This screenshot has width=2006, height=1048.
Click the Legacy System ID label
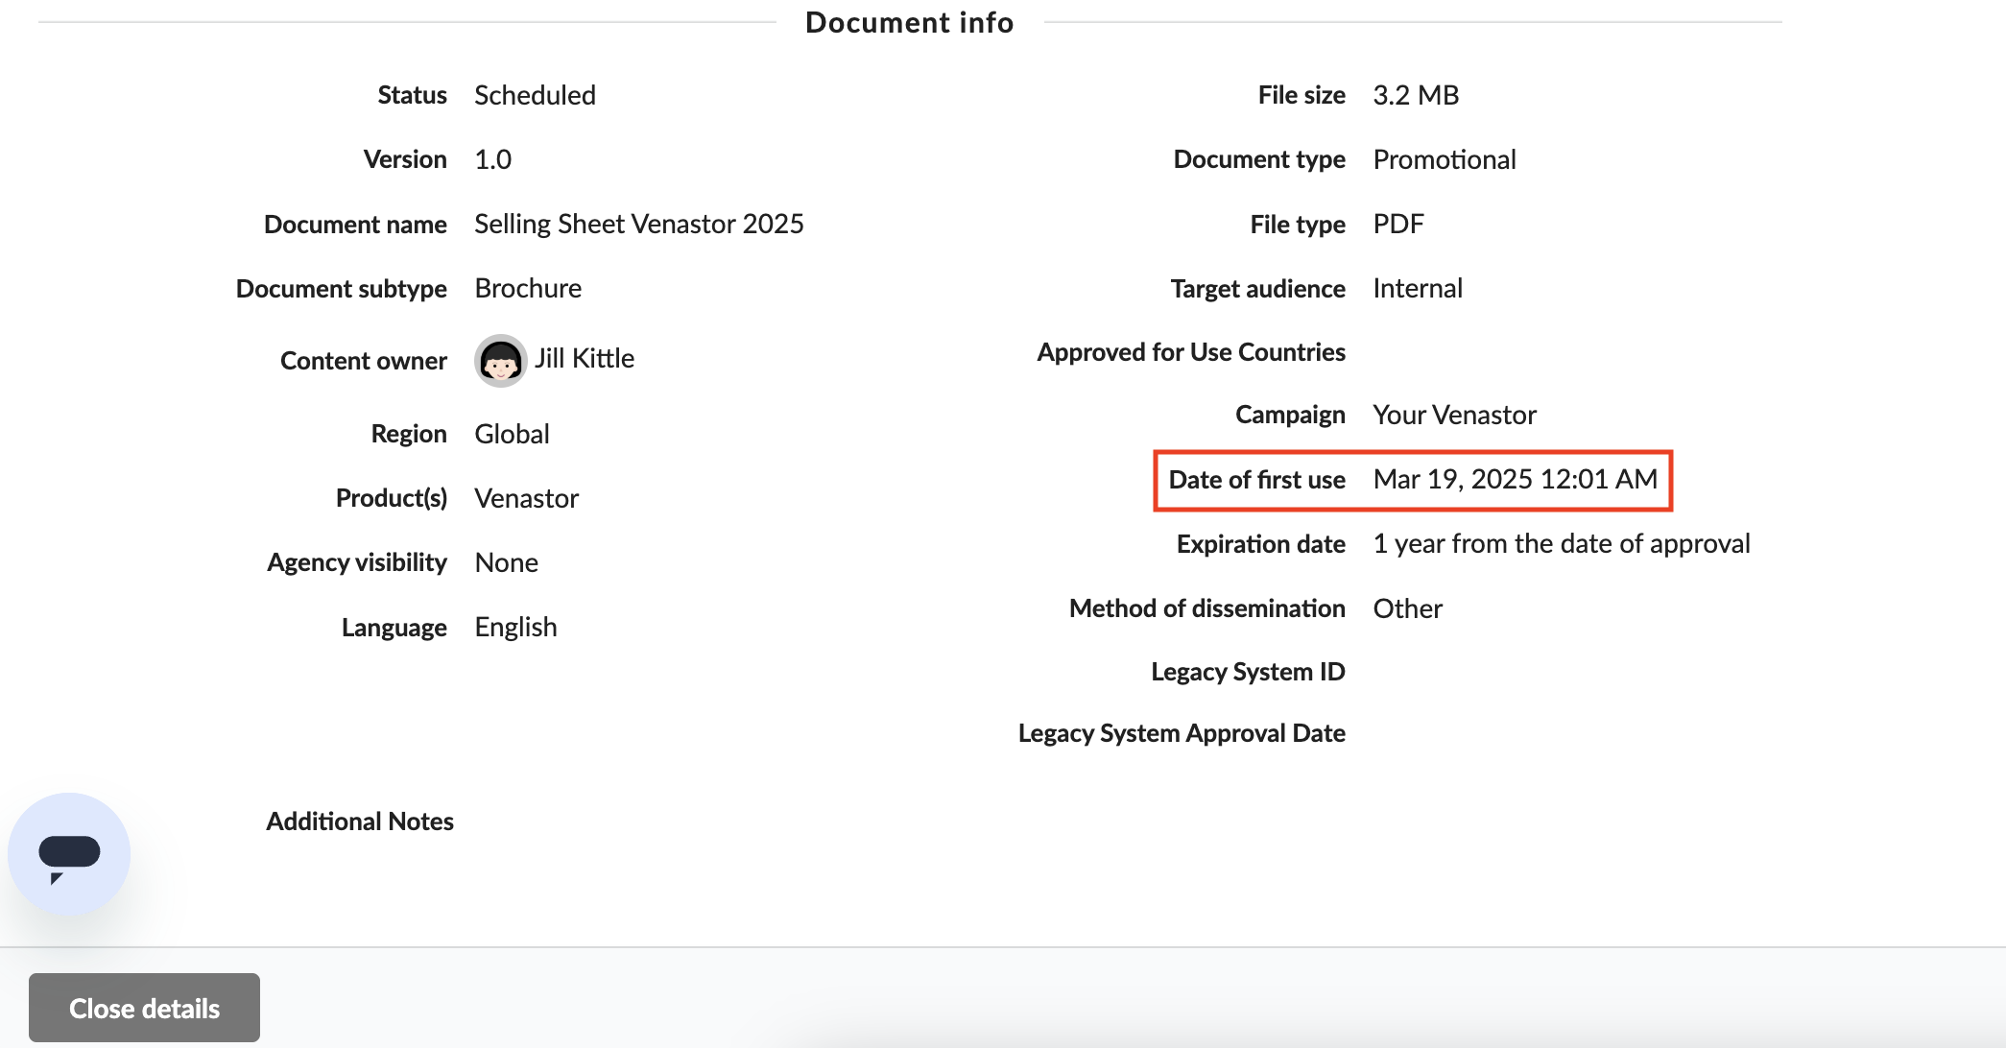(x=1248, y=672)
